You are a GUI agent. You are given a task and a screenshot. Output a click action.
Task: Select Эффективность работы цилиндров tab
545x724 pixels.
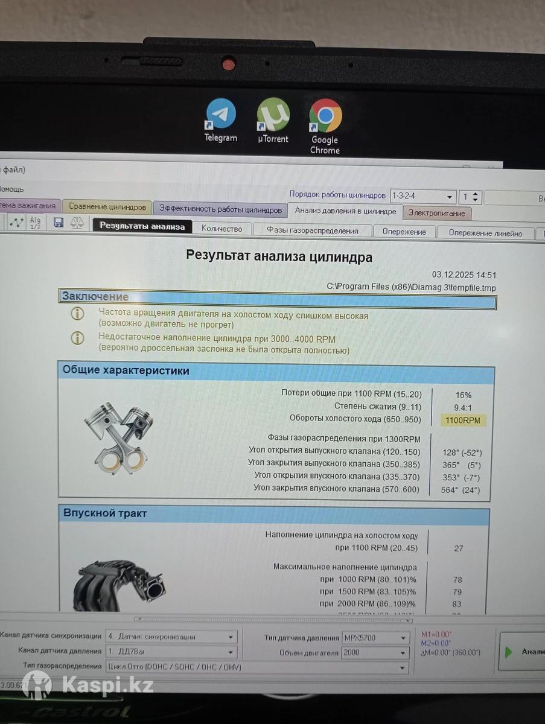pos(220,209)
